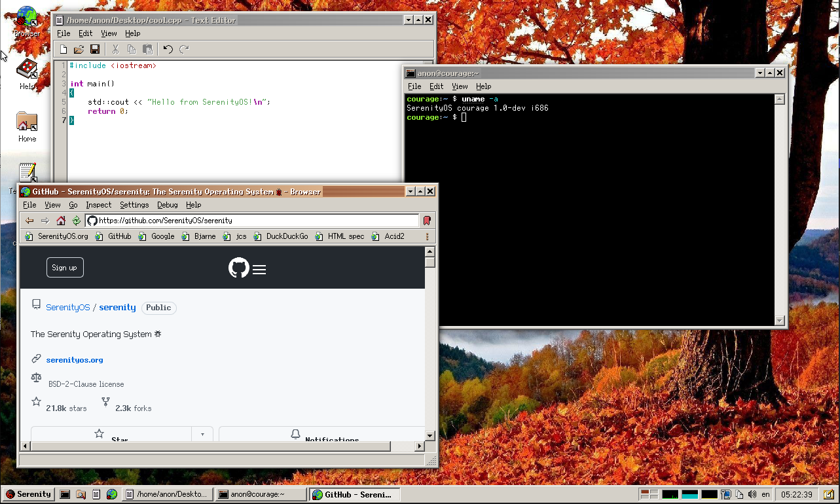Open the GitHub hamburger menu icon
840x504 pixels.
point(259,270)
